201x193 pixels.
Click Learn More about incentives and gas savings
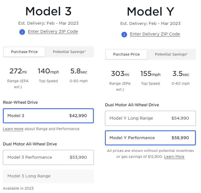click(x=174, y=157)
